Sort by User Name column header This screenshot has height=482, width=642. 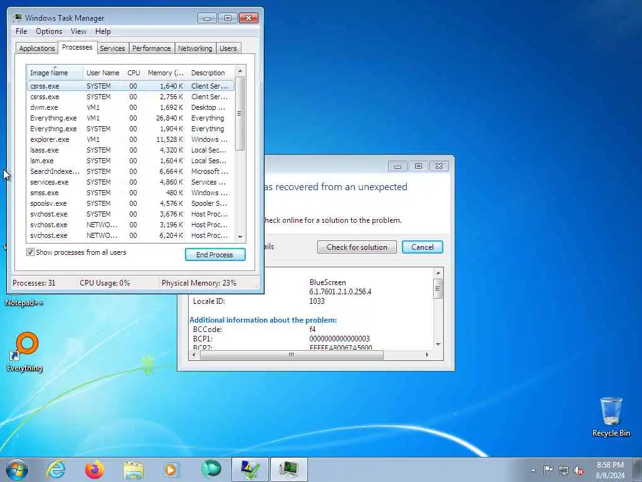tap(103, 73)
